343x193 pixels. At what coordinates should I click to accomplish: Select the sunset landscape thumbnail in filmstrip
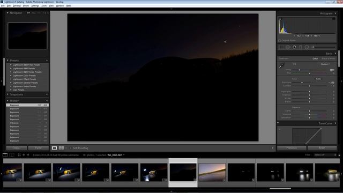point(212,173)
